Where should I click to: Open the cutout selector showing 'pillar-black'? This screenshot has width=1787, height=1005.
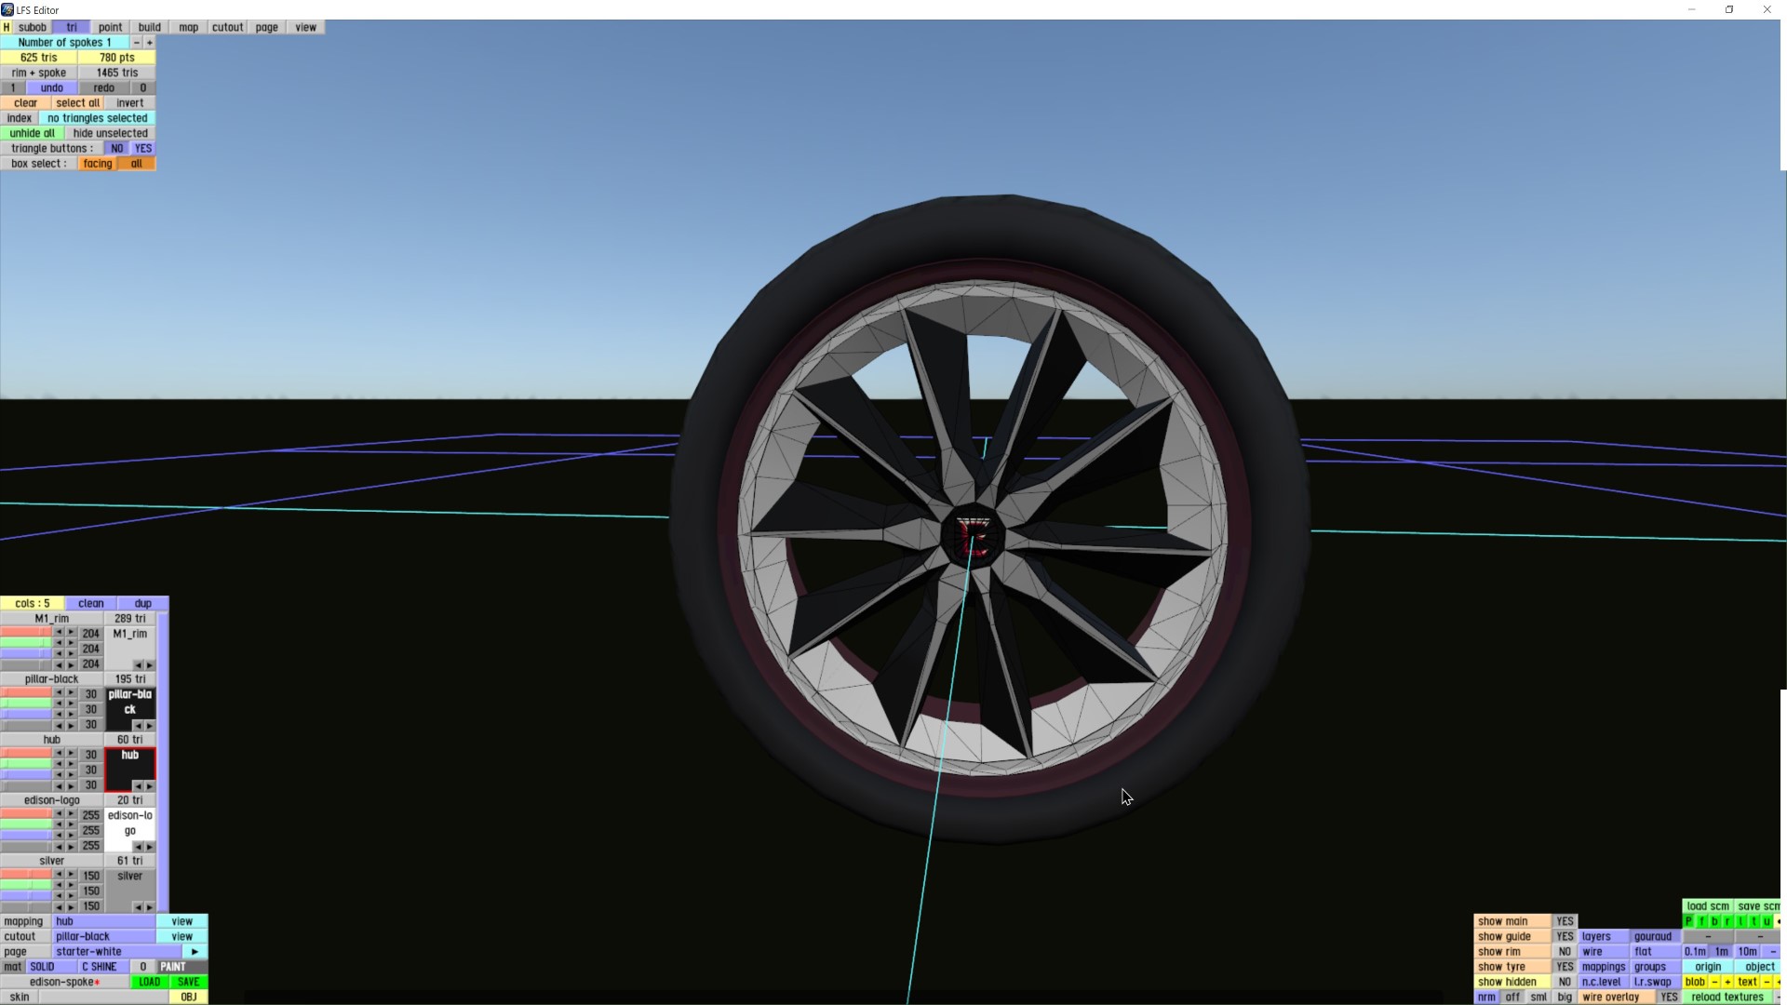click(103, 937)
